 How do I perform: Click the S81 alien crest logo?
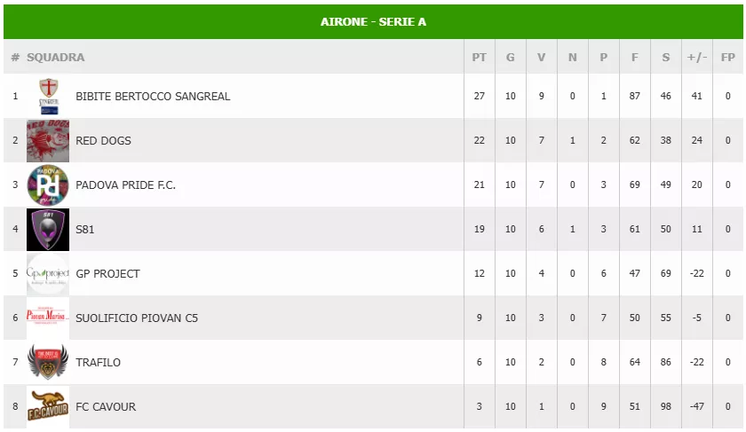pyautogui.click(x=48, y=229)
